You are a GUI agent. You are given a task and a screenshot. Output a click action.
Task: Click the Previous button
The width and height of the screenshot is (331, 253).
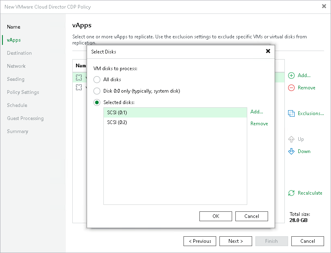pos(200,241)
